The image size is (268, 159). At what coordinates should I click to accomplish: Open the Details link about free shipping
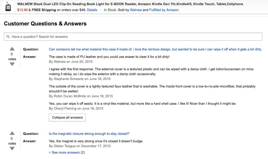tap(93, 10)
